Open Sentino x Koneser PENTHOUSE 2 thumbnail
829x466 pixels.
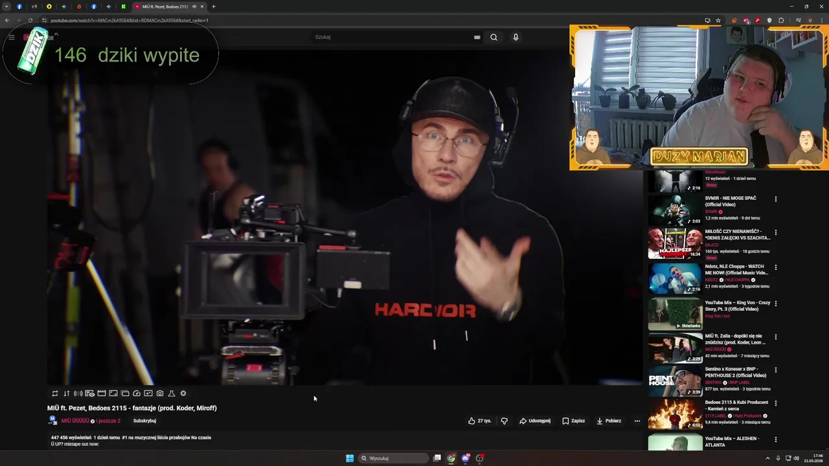[675, 381]
